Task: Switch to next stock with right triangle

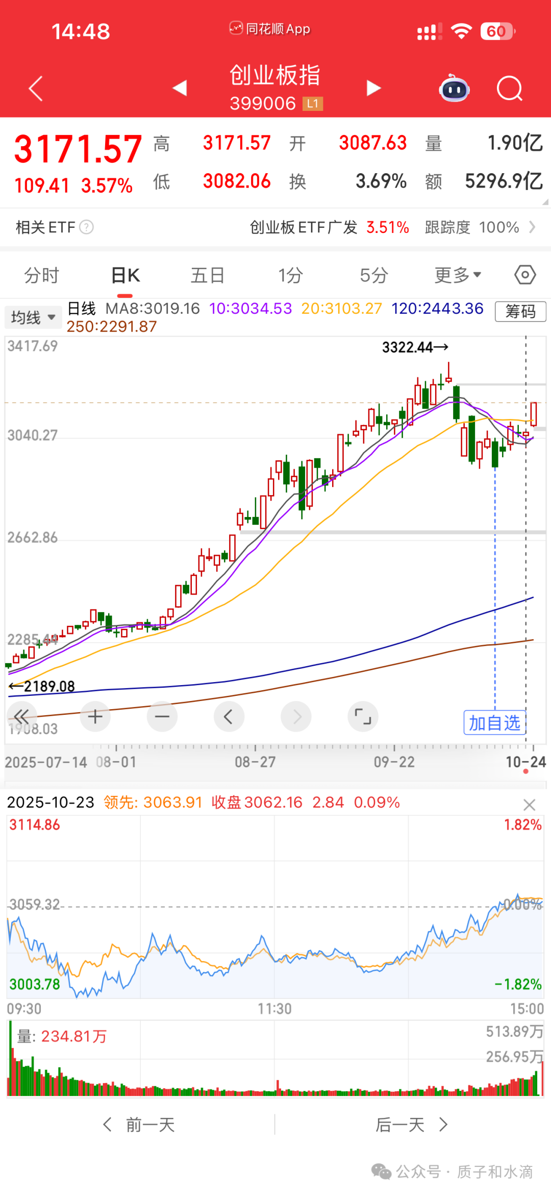Action: 373,88
